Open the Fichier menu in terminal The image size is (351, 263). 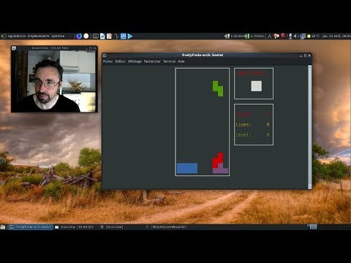[x=107, y=61]
